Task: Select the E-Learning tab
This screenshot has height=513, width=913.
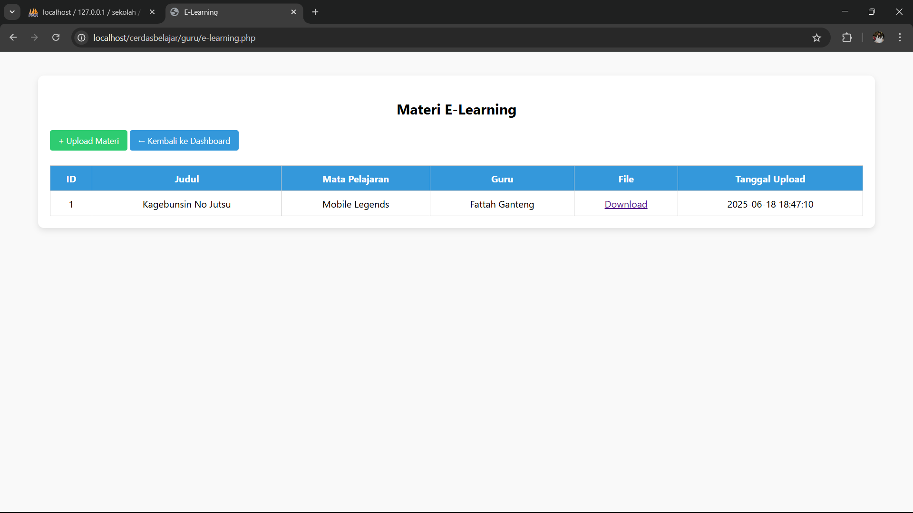Action: pos(228,12)
